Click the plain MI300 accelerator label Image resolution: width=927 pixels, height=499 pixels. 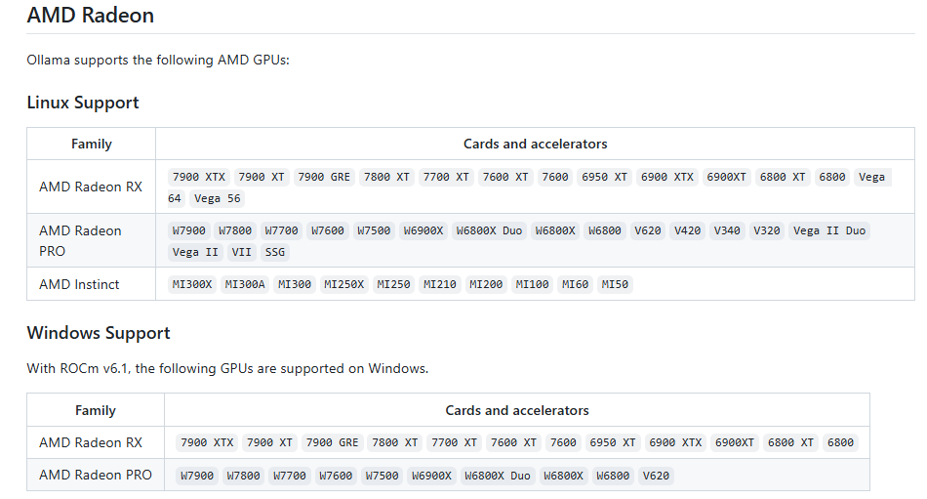pyautogui.click(x=295, y=284)
